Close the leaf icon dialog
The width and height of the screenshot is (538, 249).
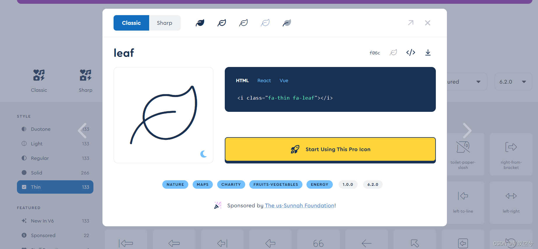(428, 23)
